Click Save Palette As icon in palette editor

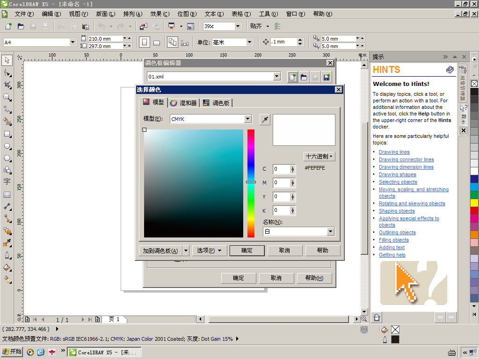327,77
